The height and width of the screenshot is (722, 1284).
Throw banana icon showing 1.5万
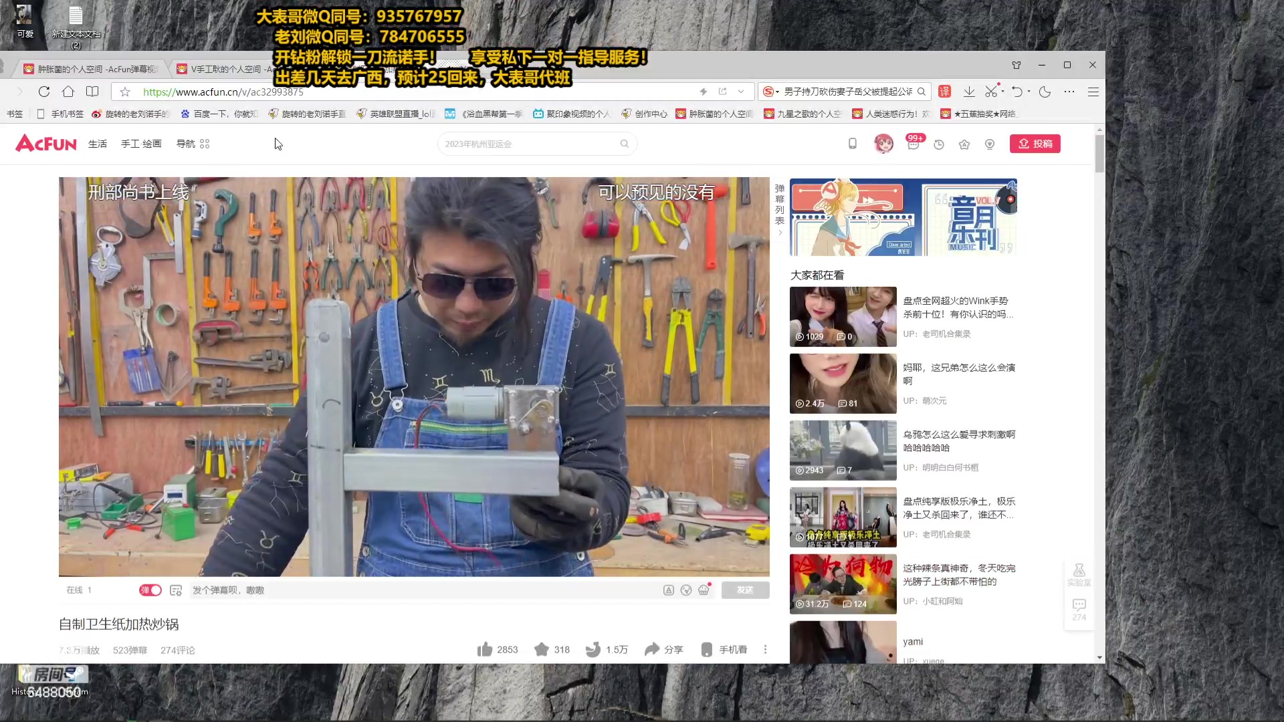click(593, 649)
